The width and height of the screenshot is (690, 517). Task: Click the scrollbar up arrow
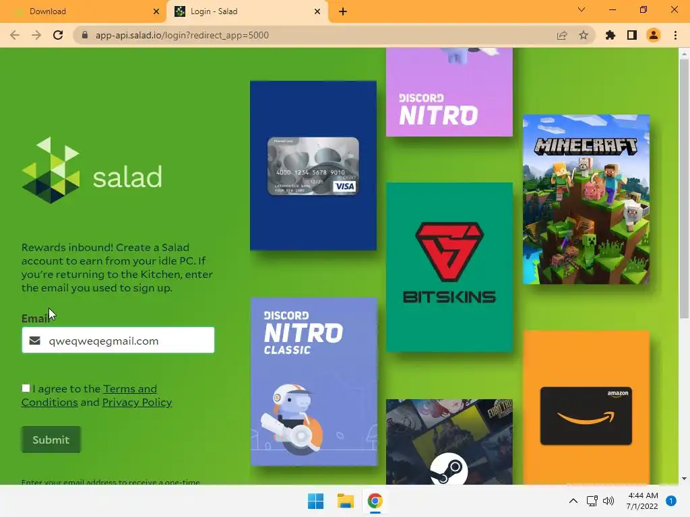684,53
